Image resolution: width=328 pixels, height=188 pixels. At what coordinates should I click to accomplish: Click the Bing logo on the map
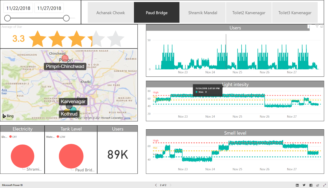click(x=8, y=116)
